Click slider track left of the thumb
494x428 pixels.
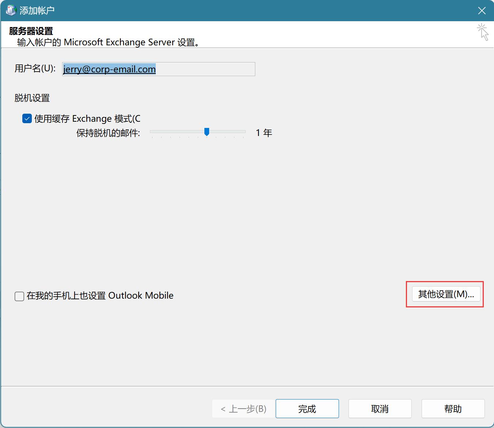(176, 132)
